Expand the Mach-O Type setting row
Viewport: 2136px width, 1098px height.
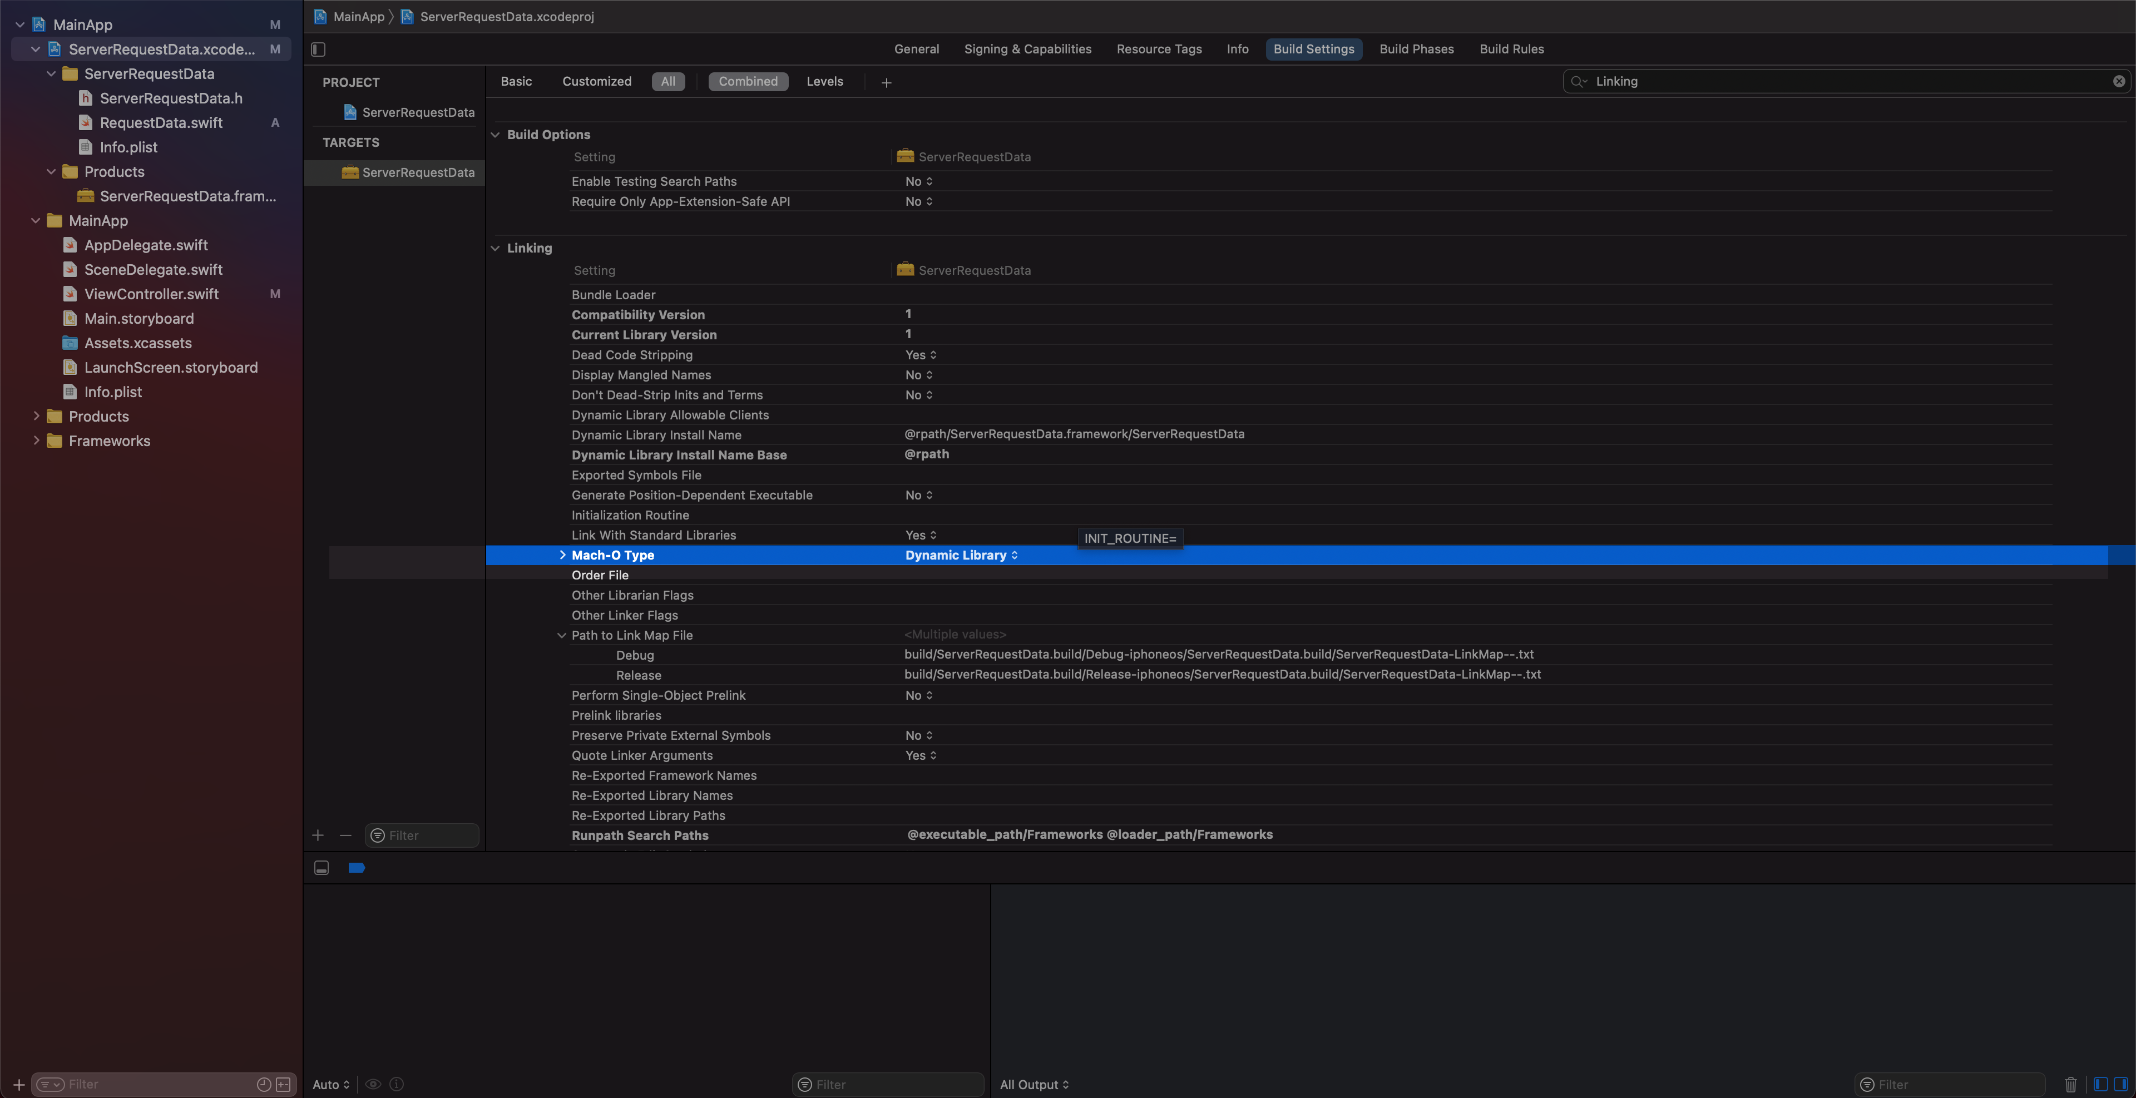[562, 555]
